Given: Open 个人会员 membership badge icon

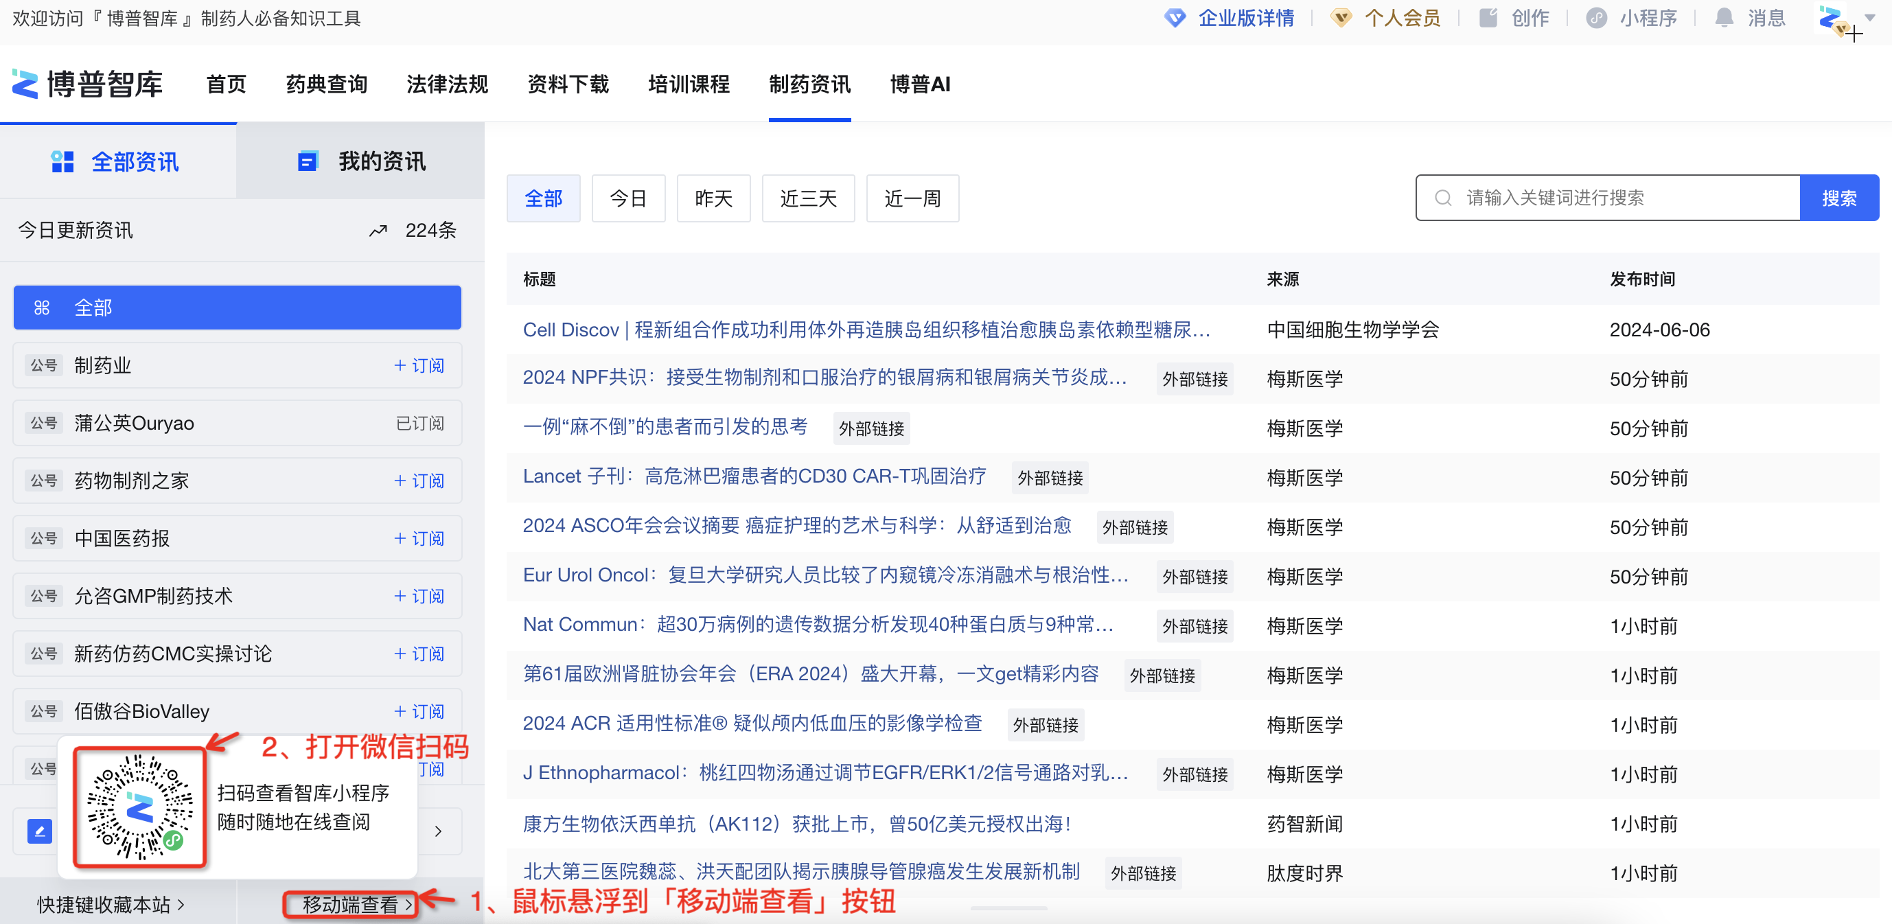Looking at the screenshot, I should pos(1341,19).
